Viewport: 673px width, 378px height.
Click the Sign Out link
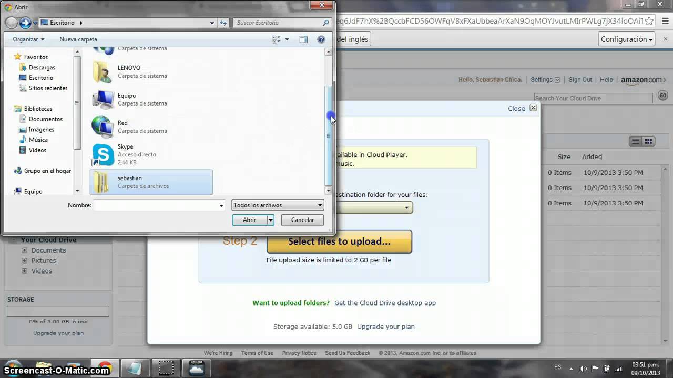tap(580, 80)
